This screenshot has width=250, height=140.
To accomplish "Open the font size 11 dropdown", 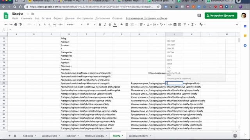I will coord(91,24).
